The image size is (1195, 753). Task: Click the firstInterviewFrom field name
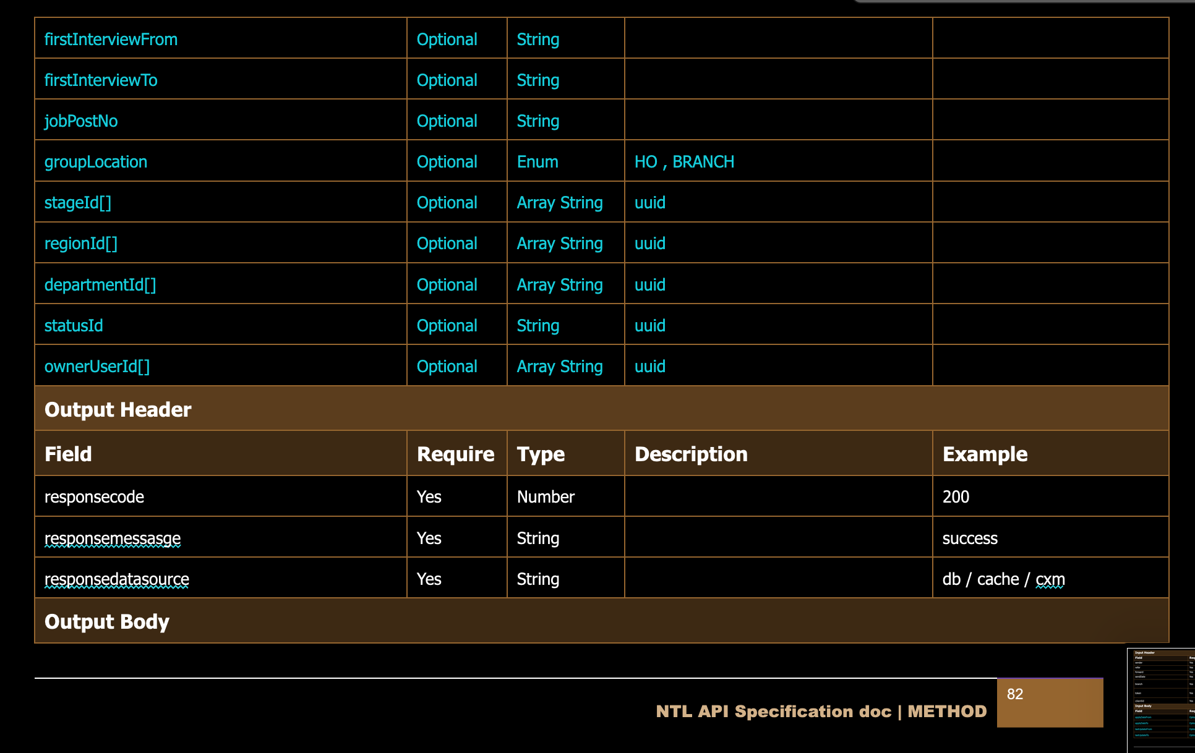(x=111, y=40)
